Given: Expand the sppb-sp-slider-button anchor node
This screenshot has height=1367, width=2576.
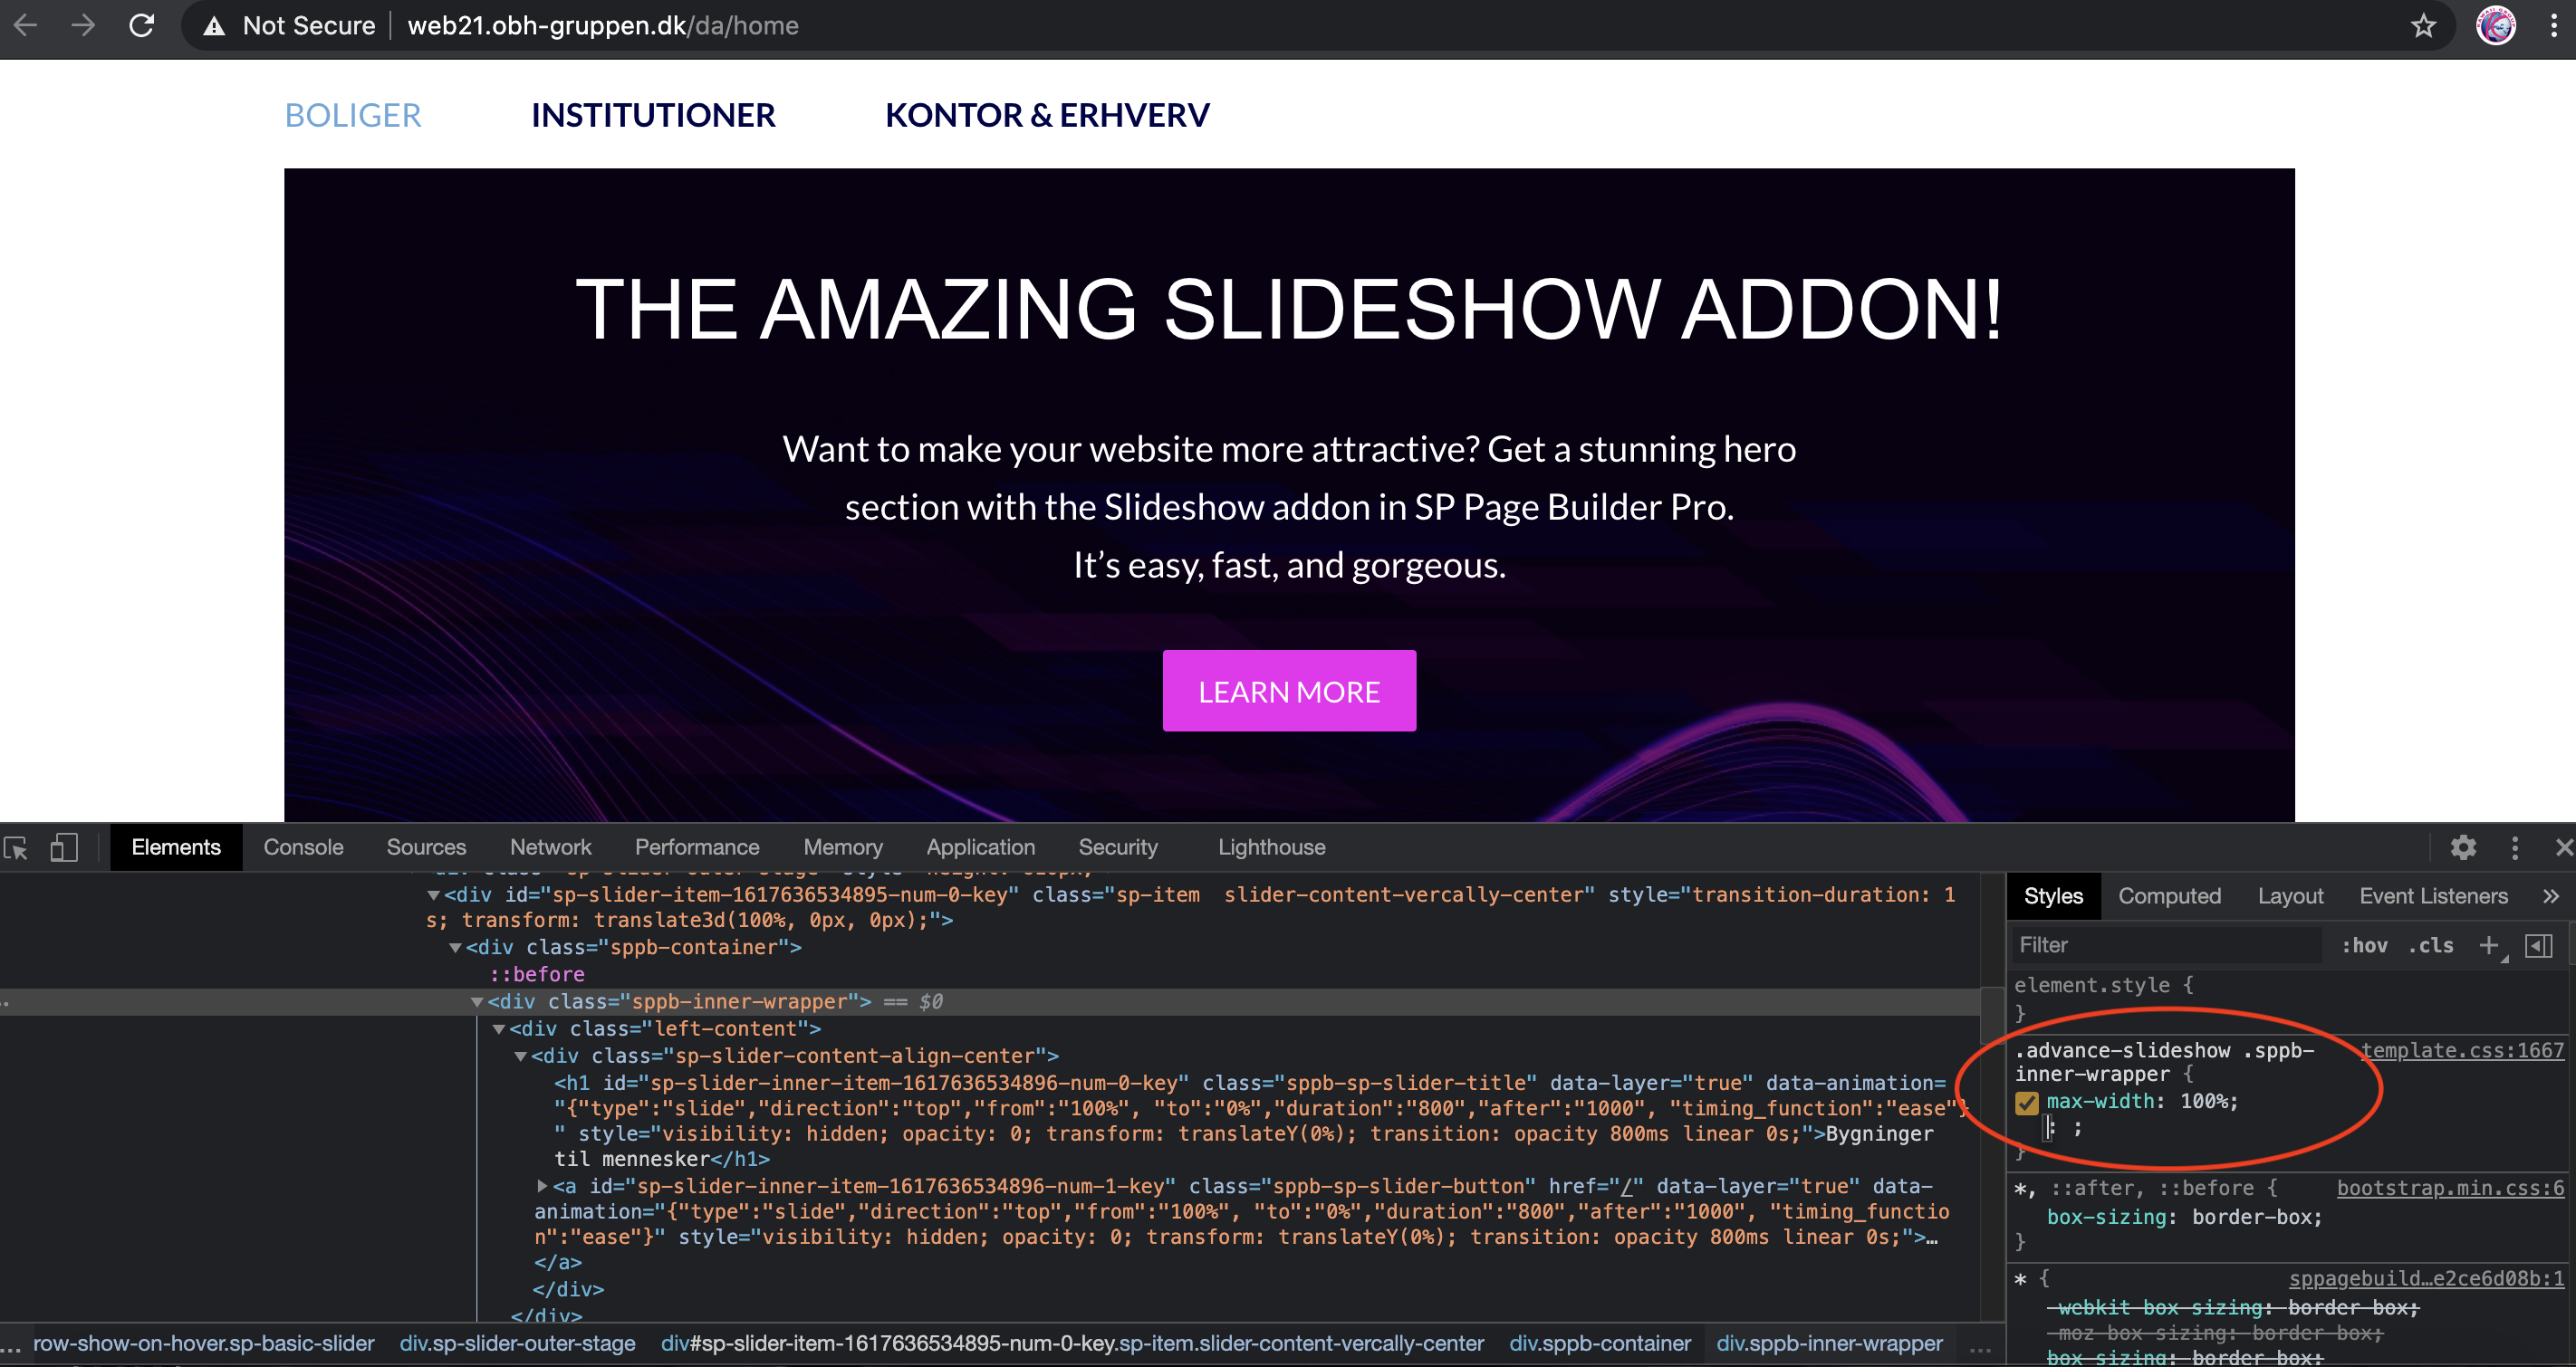Looking at the screenshot, I should pyautogui.click(x=542, y=1186).
